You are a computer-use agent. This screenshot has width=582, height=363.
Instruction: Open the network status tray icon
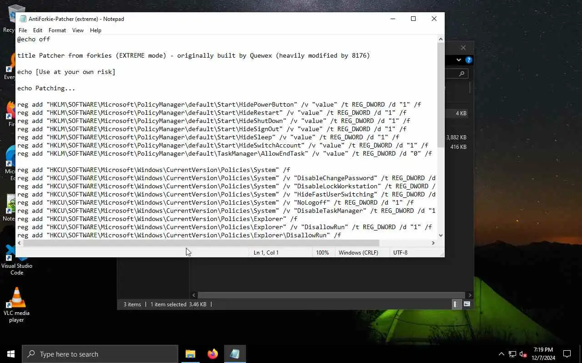tap(512, 354)
